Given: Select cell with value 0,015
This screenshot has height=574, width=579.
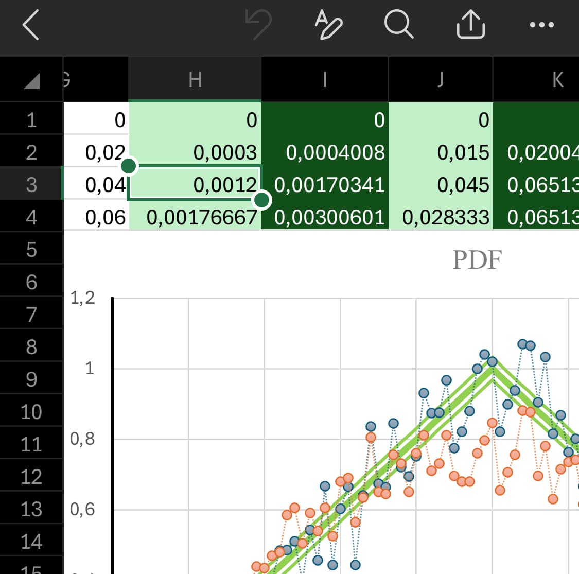Looking at the screenshot, I should point(441,152).
